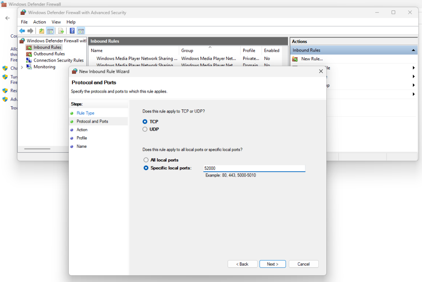This screenshot has width=422, height=282.
Task: Open Help via blue question mark icon
Action: [x=72, y=31]
